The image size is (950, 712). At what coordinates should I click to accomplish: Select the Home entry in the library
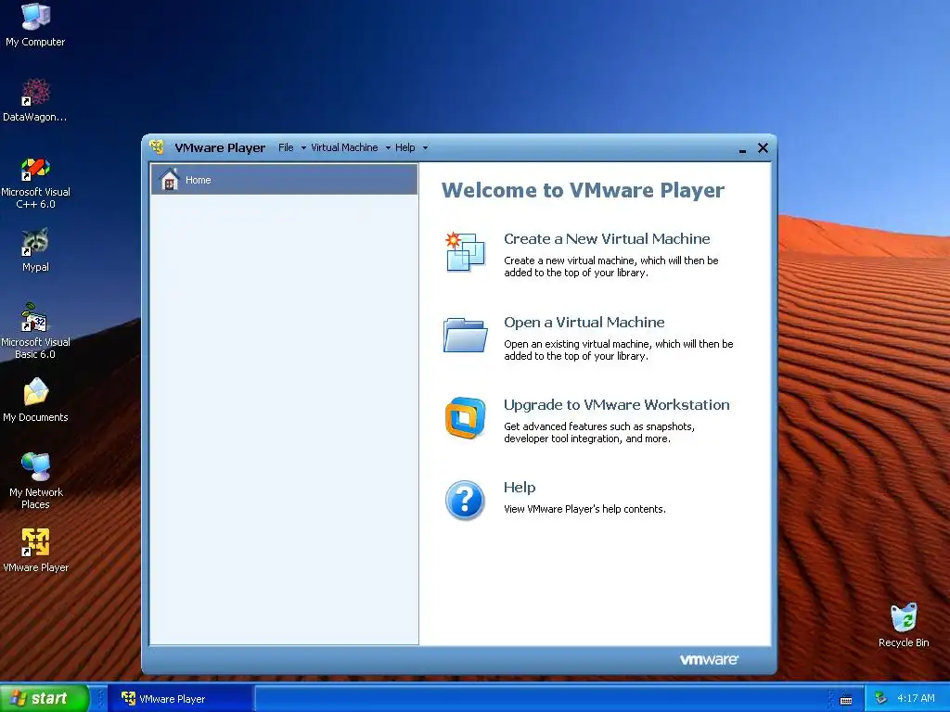pos(284,179)
